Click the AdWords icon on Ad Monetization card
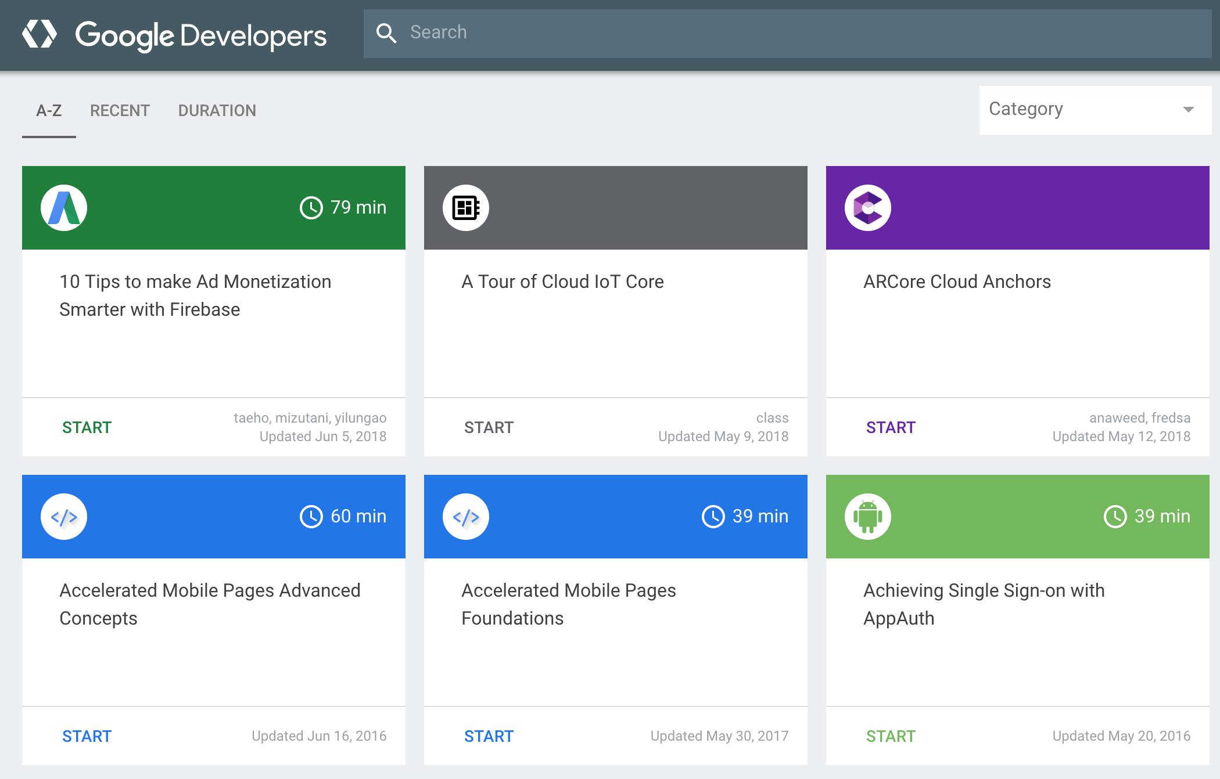The image size is (1220, 779). tap(64, 208)
